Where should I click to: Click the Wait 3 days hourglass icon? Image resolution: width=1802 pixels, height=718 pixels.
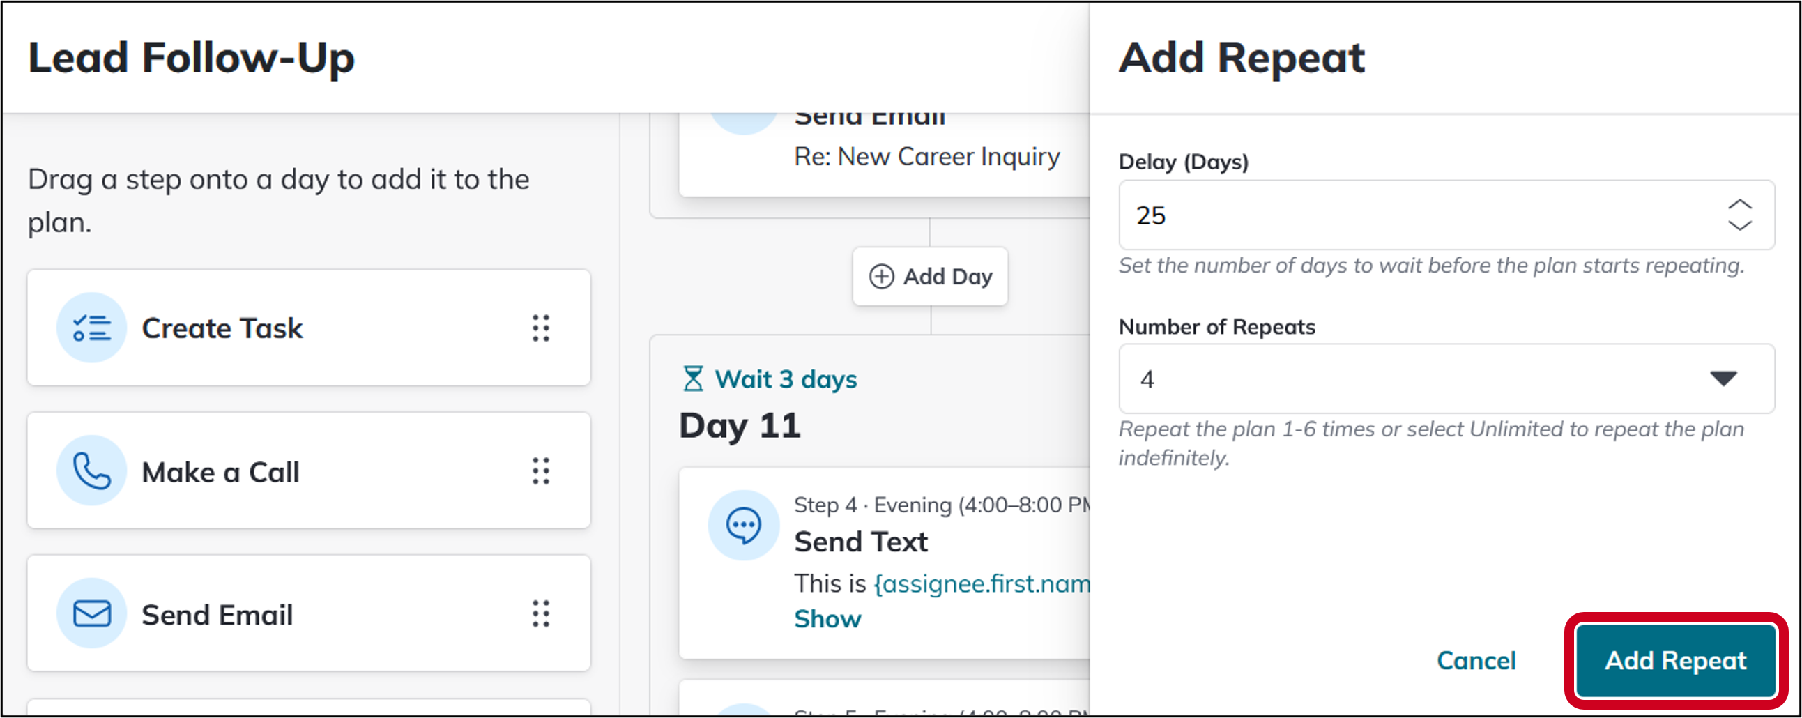click(x=692, y=379)
